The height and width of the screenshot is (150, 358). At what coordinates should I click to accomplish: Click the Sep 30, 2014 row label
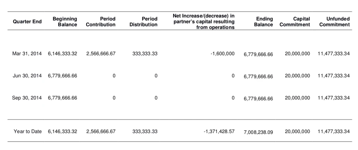tap(27, 98)
